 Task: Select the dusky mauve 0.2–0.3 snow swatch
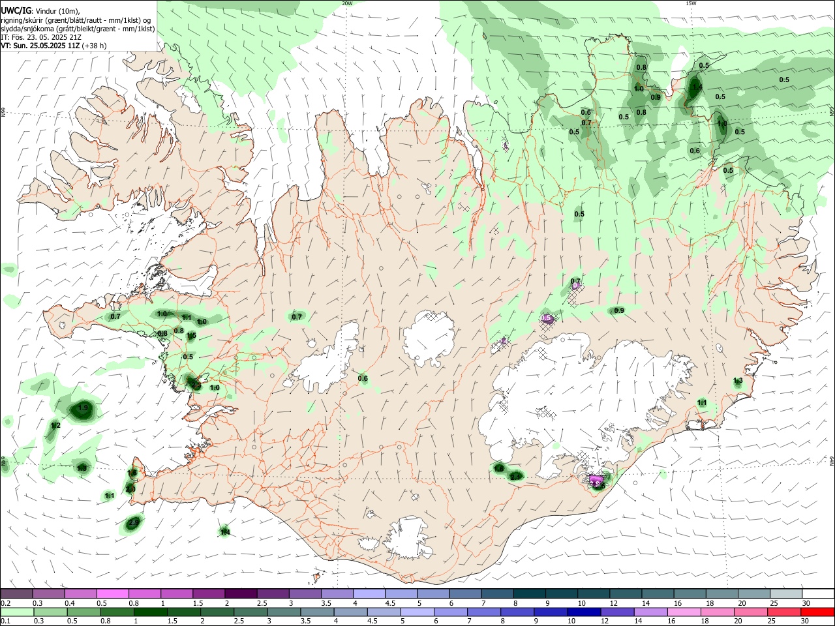tap(16, 594)
